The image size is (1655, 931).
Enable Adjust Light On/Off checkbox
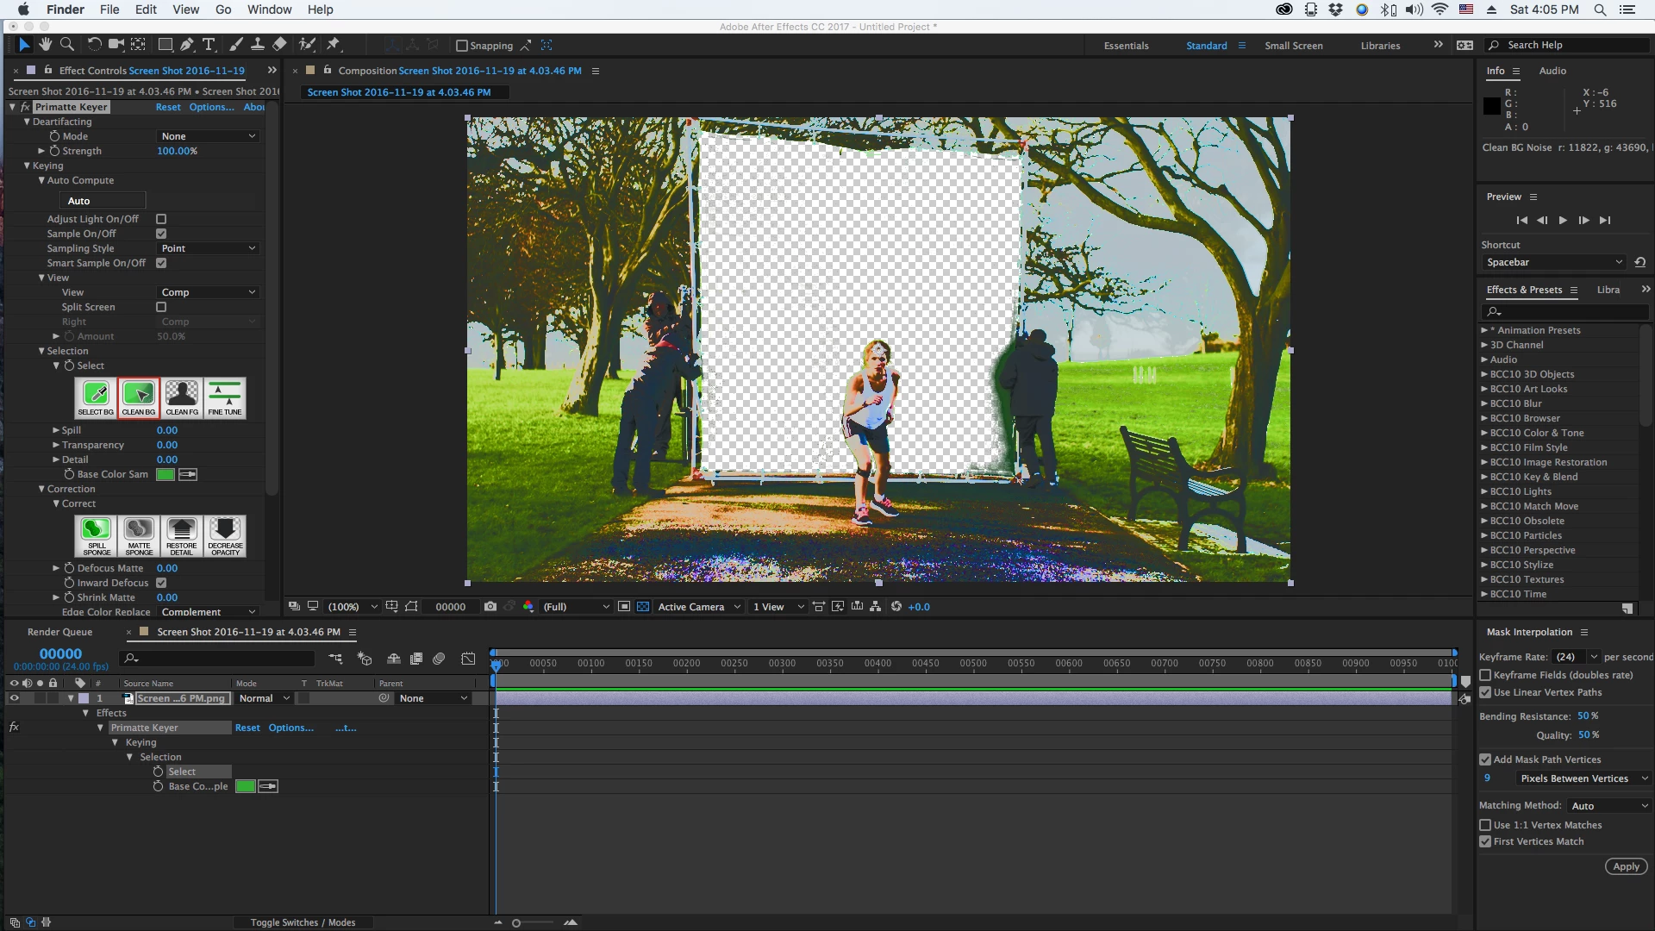pyautogui.click(x=161, y=219)
